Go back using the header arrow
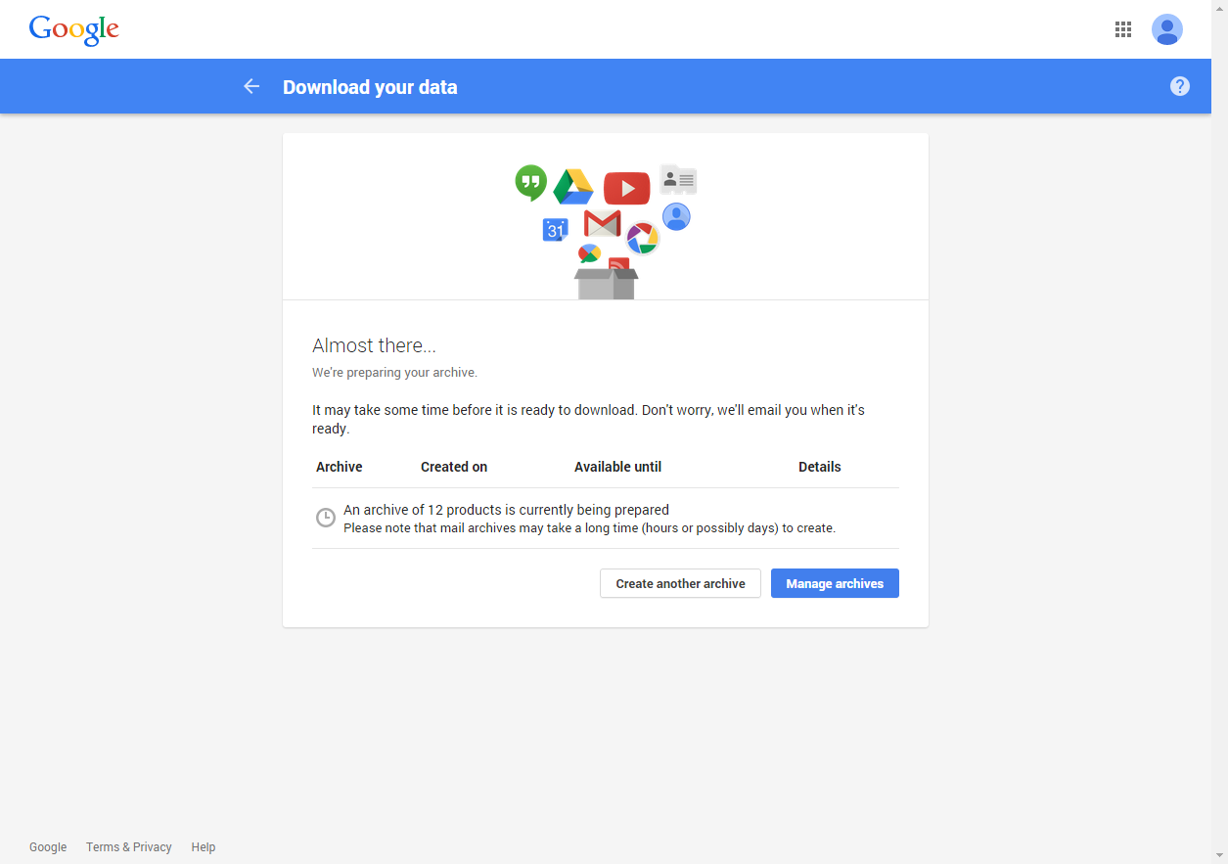Viewport: 1228px width, 864px height. click(251, 86)
